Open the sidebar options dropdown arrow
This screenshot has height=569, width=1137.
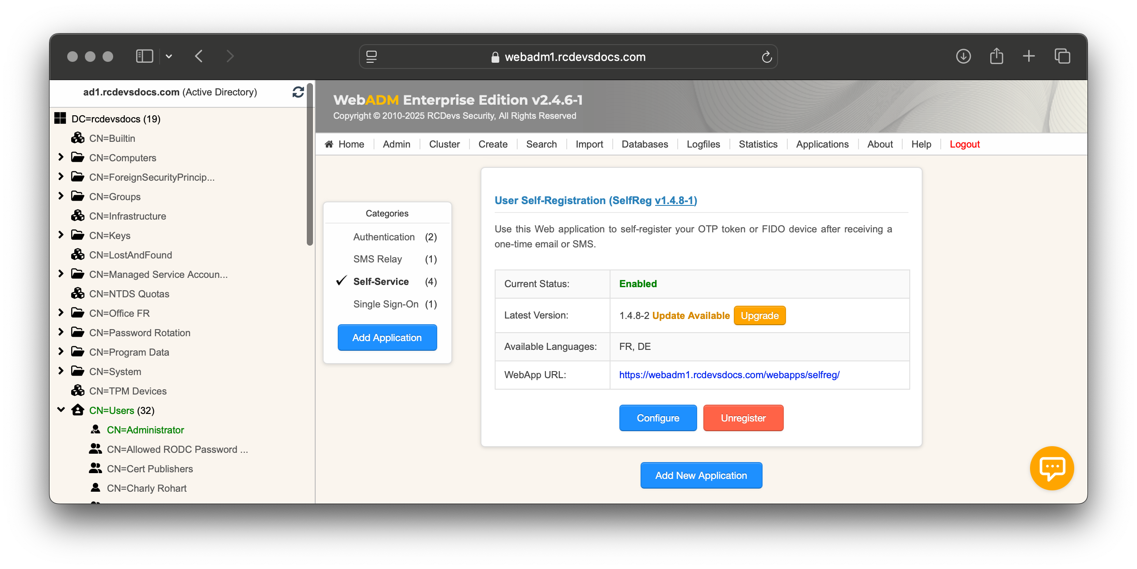[169, 57]
